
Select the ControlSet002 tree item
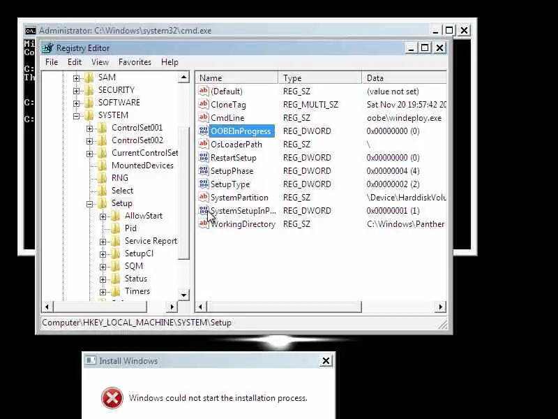coord(137,140)
